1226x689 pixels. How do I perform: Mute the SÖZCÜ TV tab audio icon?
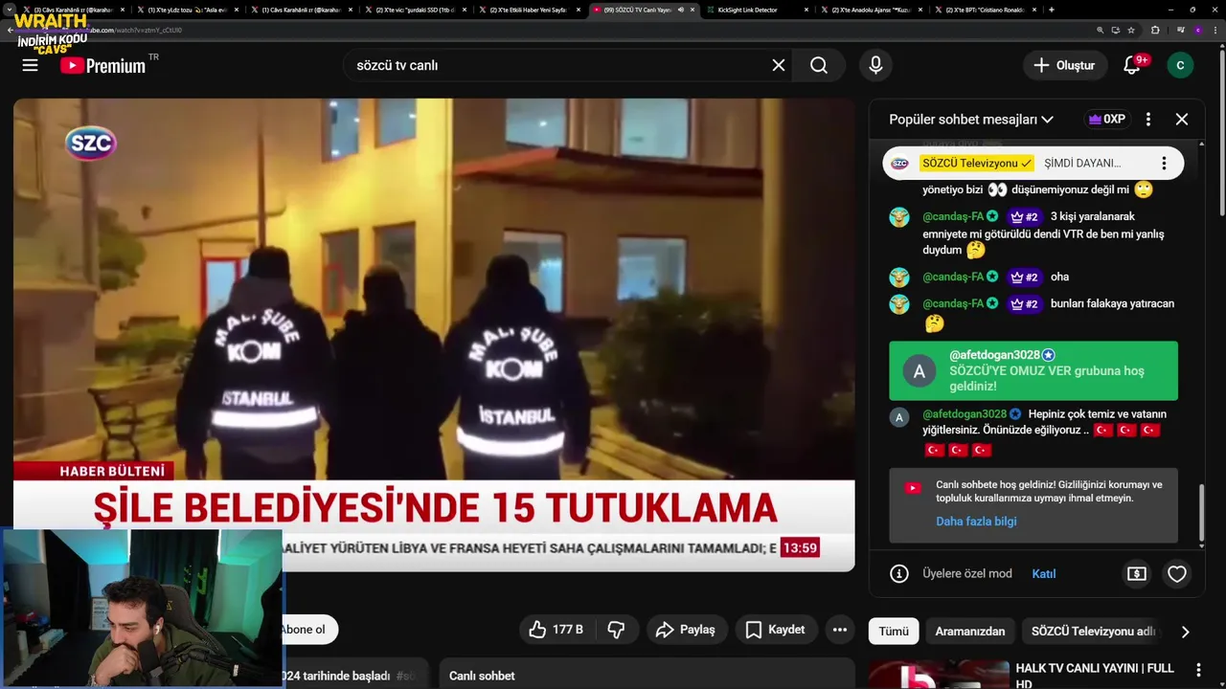click(681, 10)
